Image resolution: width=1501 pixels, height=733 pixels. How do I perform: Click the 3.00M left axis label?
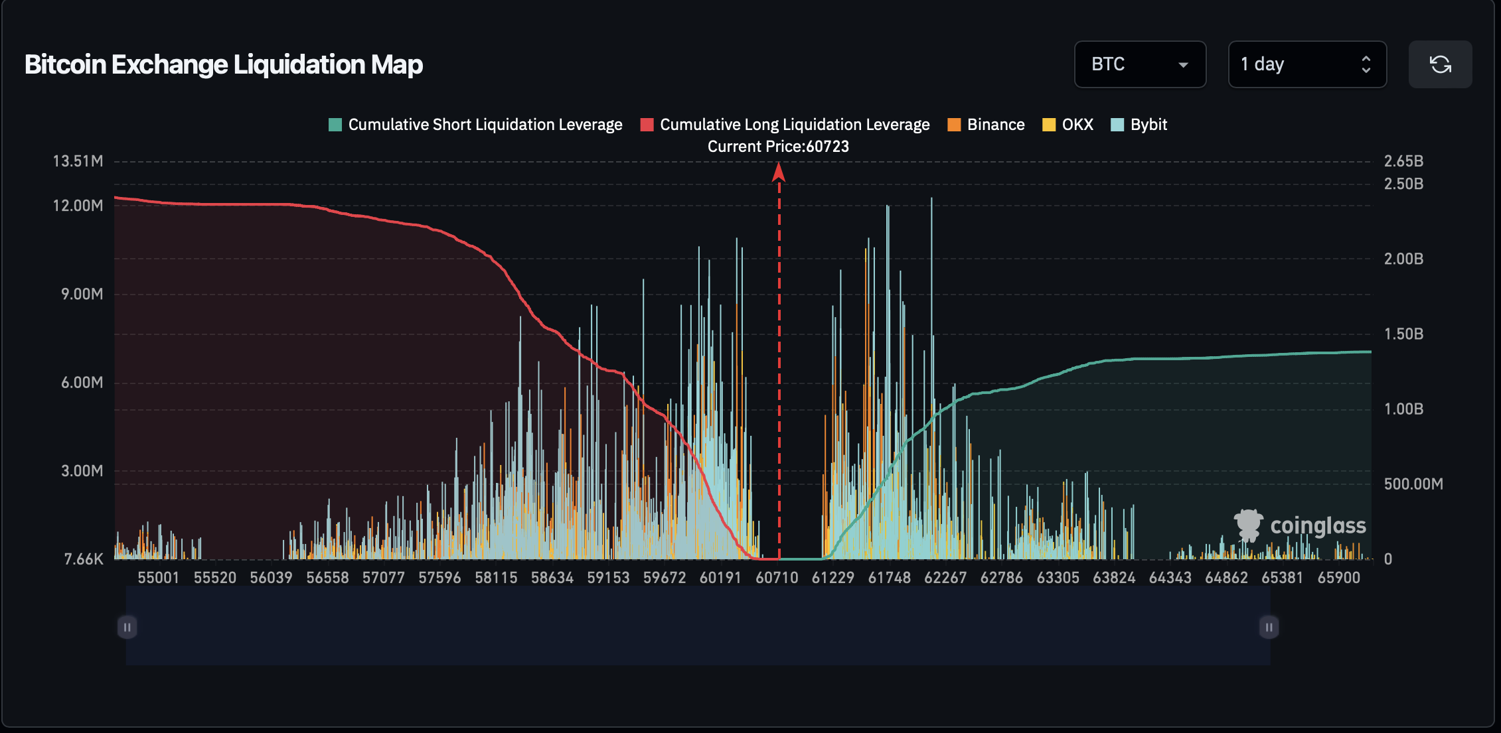[82, 471]
